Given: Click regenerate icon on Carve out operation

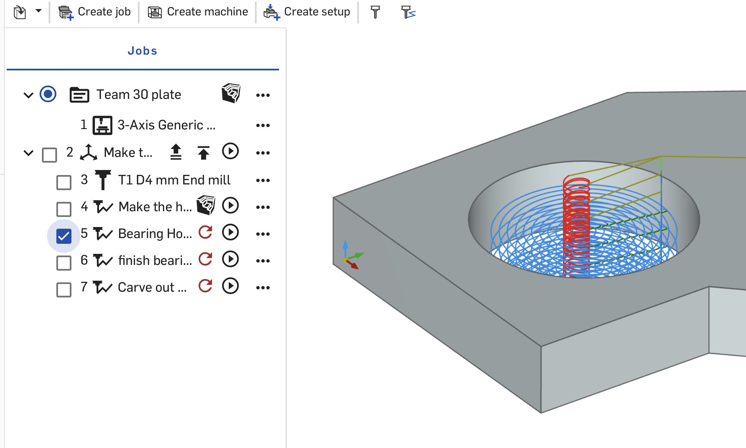Looking at the screenshot, I should point(205,286).
